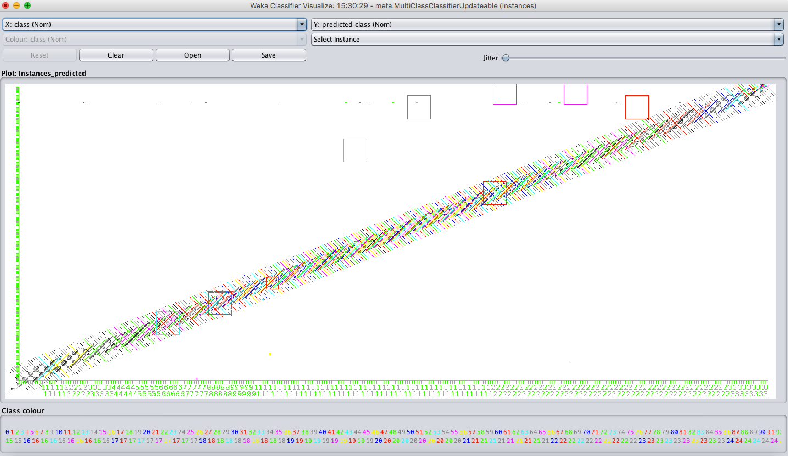The image size is (788, 456).
Task: Select class colour label 80
Action: pos(674,432)
